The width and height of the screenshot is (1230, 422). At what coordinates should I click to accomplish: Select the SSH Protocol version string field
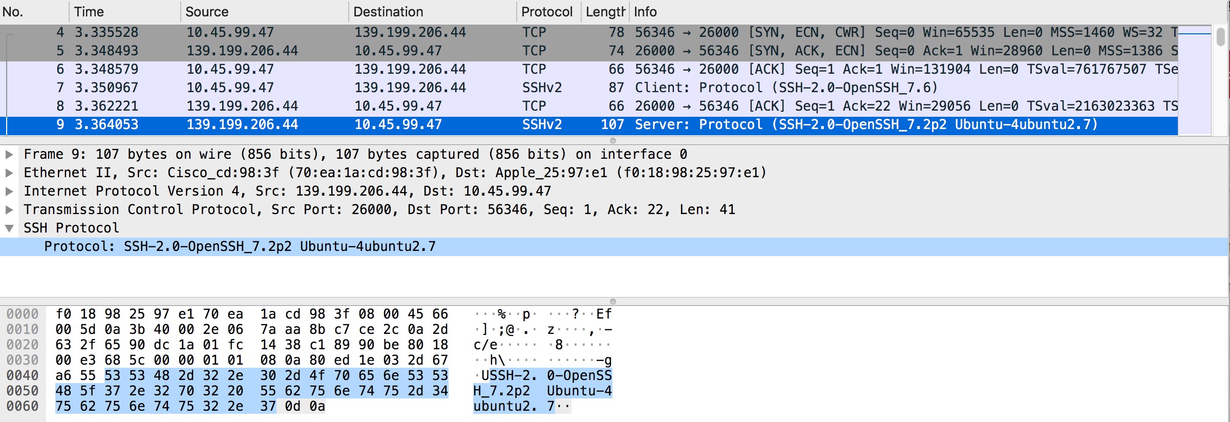point(240,246)
